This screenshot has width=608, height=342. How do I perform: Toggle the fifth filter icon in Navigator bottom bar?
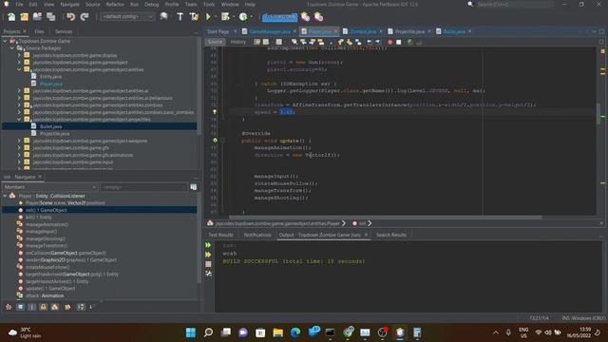click(x=55, y=307)
